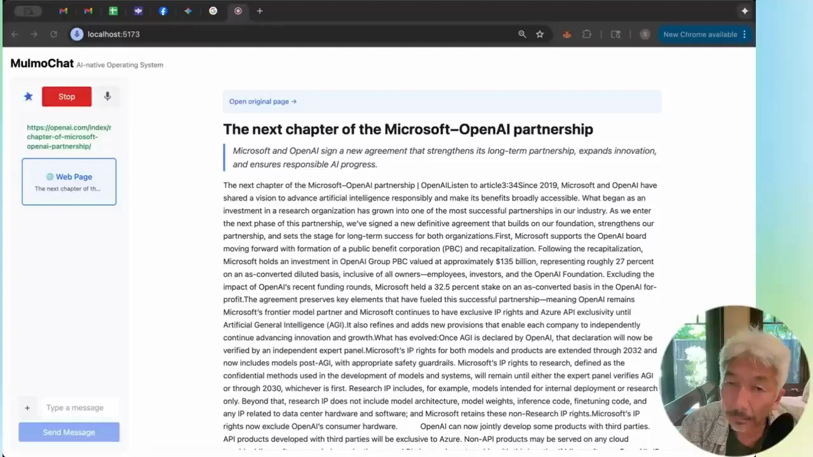Click the microphone icon in address bar
813x457 pixels.
point(77,34)
